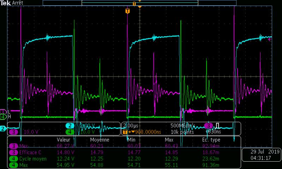Click the Moyenne column header

point(100,140)
